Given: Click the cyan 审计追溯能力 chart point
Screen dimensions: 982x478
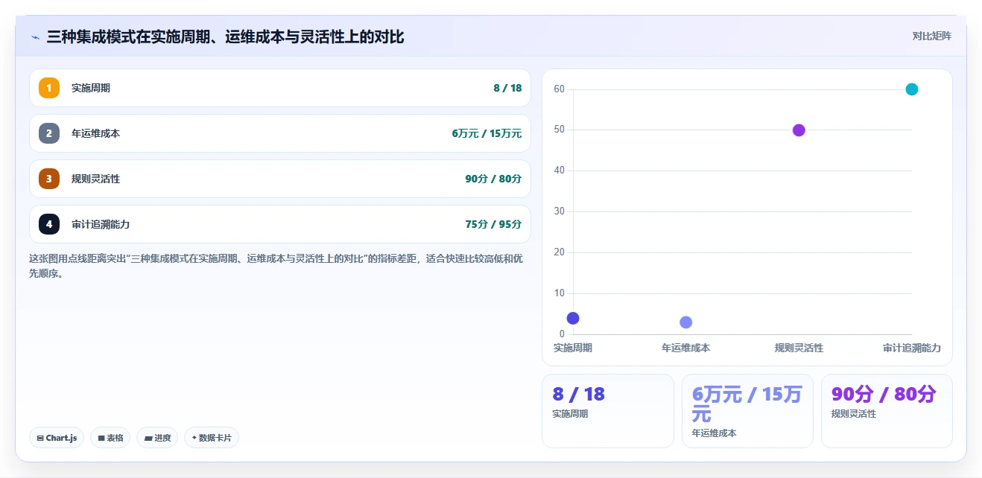Looking at the screenshot, I should (x=912, y=89).
